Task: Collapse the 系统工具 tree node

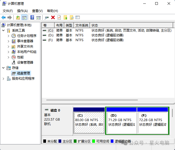Action: point(3,30)
